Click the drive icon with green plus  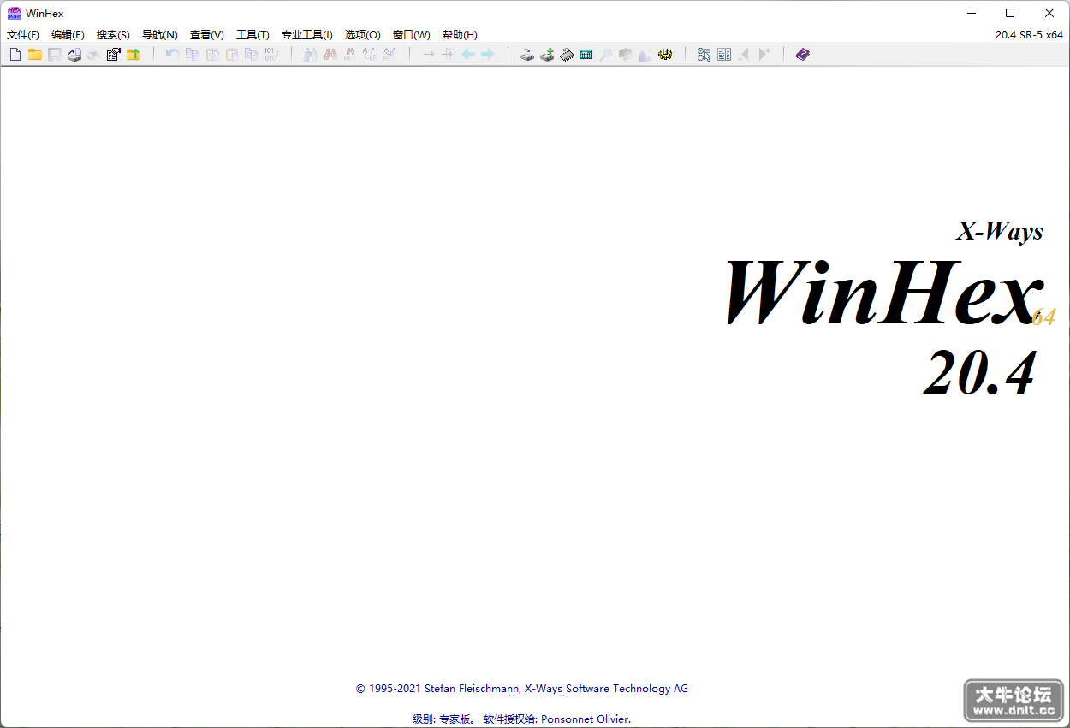click(547, 55)
